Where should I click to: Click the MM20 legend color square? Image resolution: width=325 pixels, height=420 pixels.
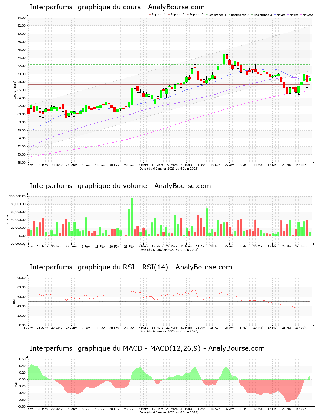pyautogui.click(x=275, y=14)
